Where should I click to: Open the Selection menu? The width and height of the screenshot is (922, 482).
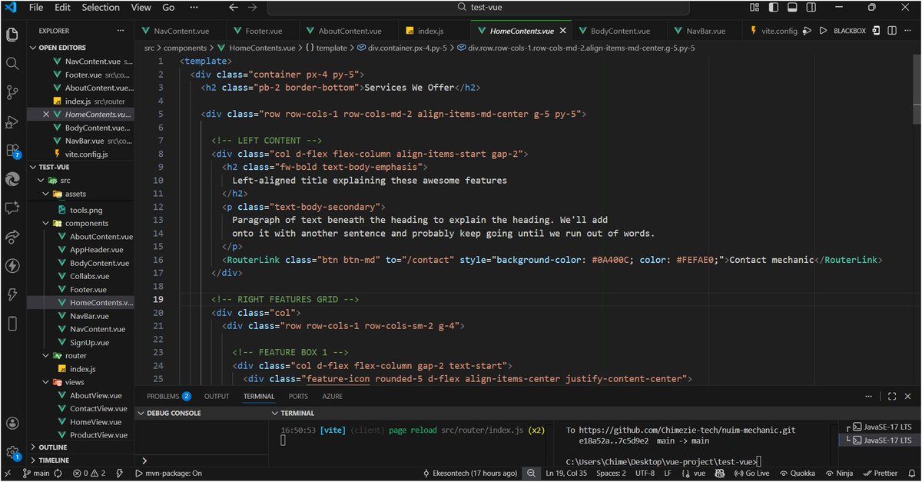click(x=100, y=7)
